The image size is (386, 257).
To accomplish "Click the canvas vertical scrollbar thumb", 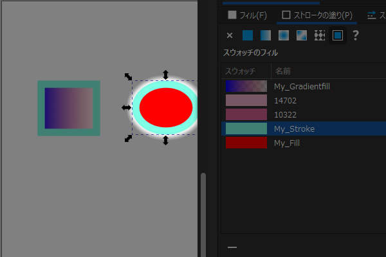I will click(203, 215).
